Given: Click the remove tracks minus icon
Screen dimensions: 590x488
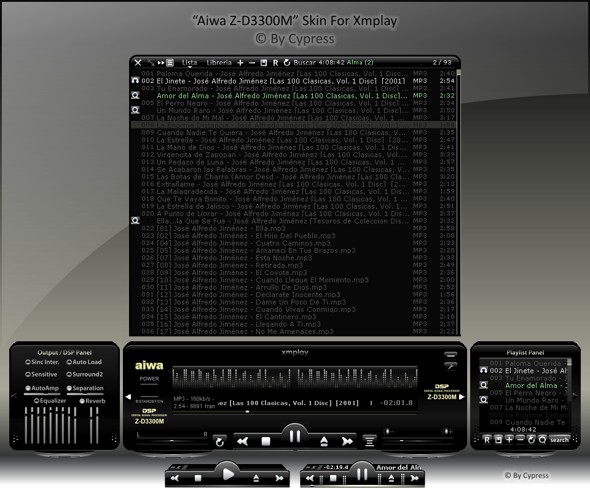Looking at the screenshot, I should (x=251, y=62).
